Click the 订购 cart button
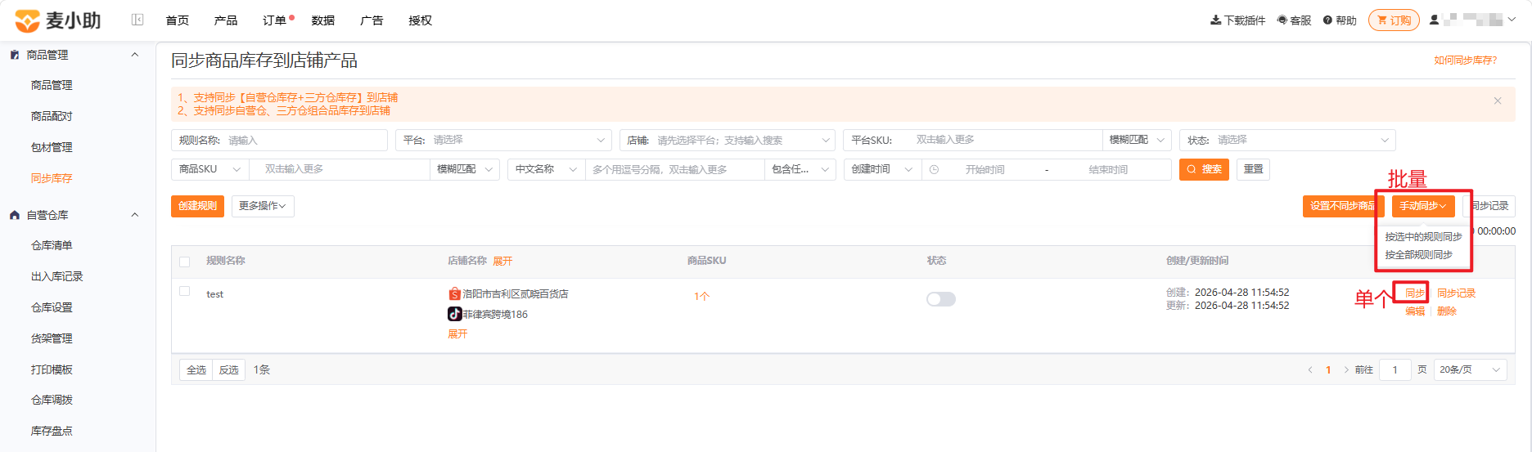The width and height of the screenshot is (1532, 452). tap(1394, 20)
